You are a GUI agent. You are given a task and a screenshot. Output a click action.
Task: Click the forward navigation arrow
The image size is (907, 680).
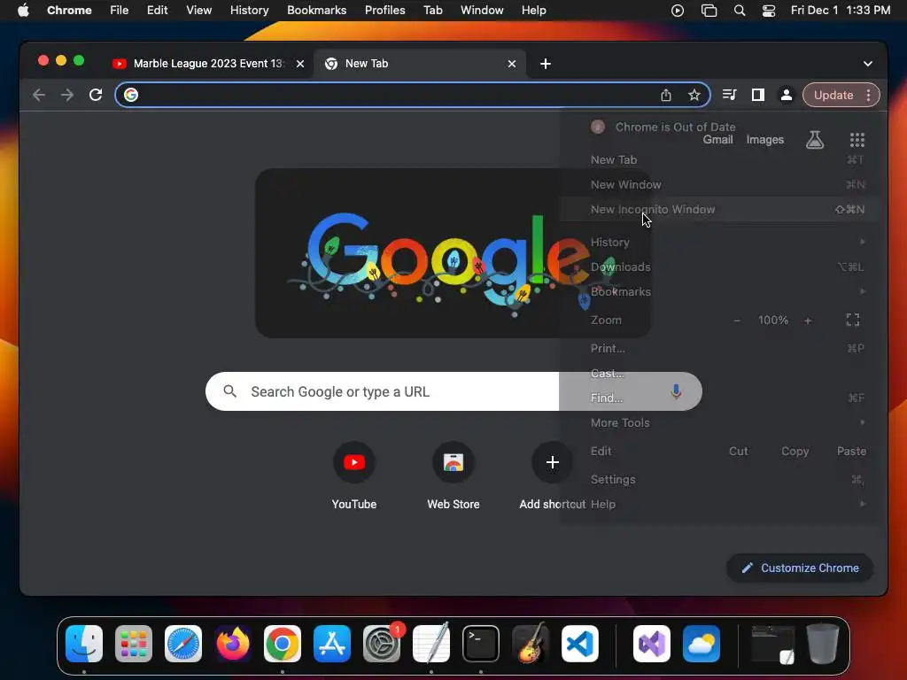point(67,95)
